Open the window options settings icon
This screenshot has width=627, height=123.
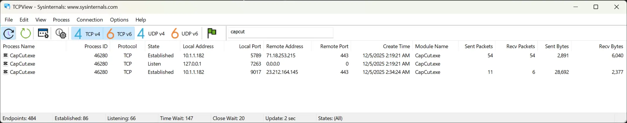pyautogui.click(x=43, y=33)
